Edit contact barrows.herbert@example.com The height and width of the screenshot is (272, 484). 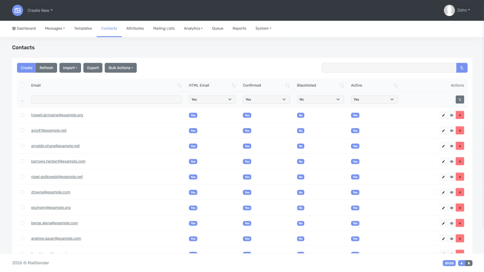point(443,161)
